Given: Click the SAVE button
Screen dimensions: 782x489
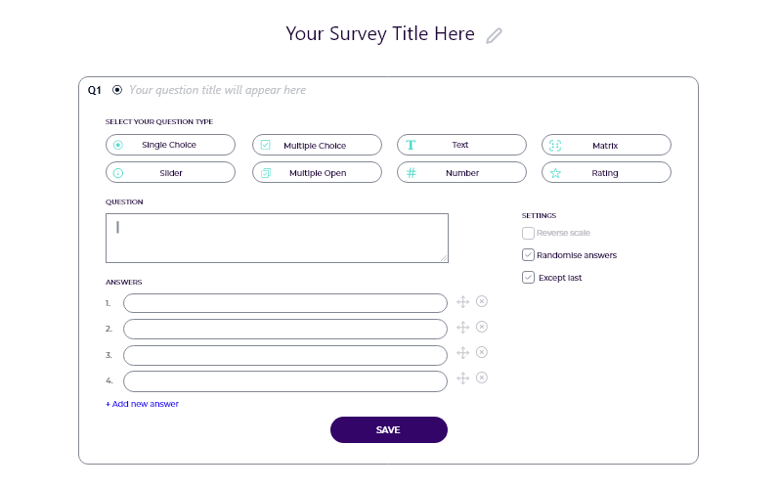Looking at the screenshot, I should pos(388,429).
